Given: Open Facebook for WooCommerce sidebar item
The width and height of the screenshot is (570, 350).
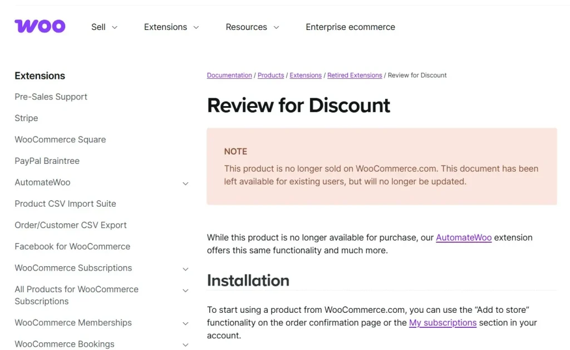Looking at the screenshot, I should [x=72, y=246].
